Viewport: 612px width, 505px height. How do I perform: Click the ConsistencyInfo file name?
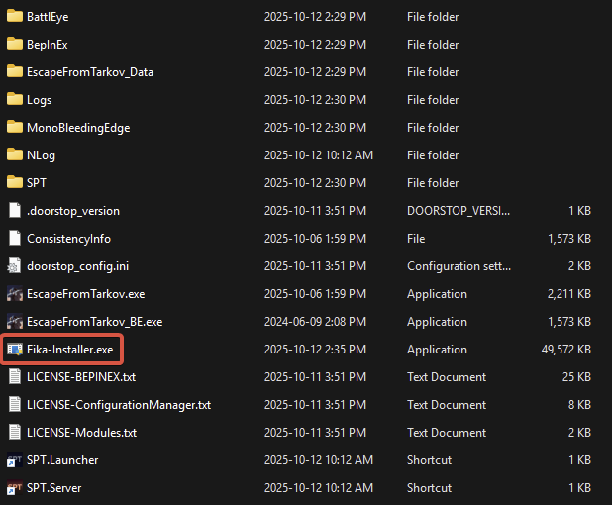tap(68, 239)
